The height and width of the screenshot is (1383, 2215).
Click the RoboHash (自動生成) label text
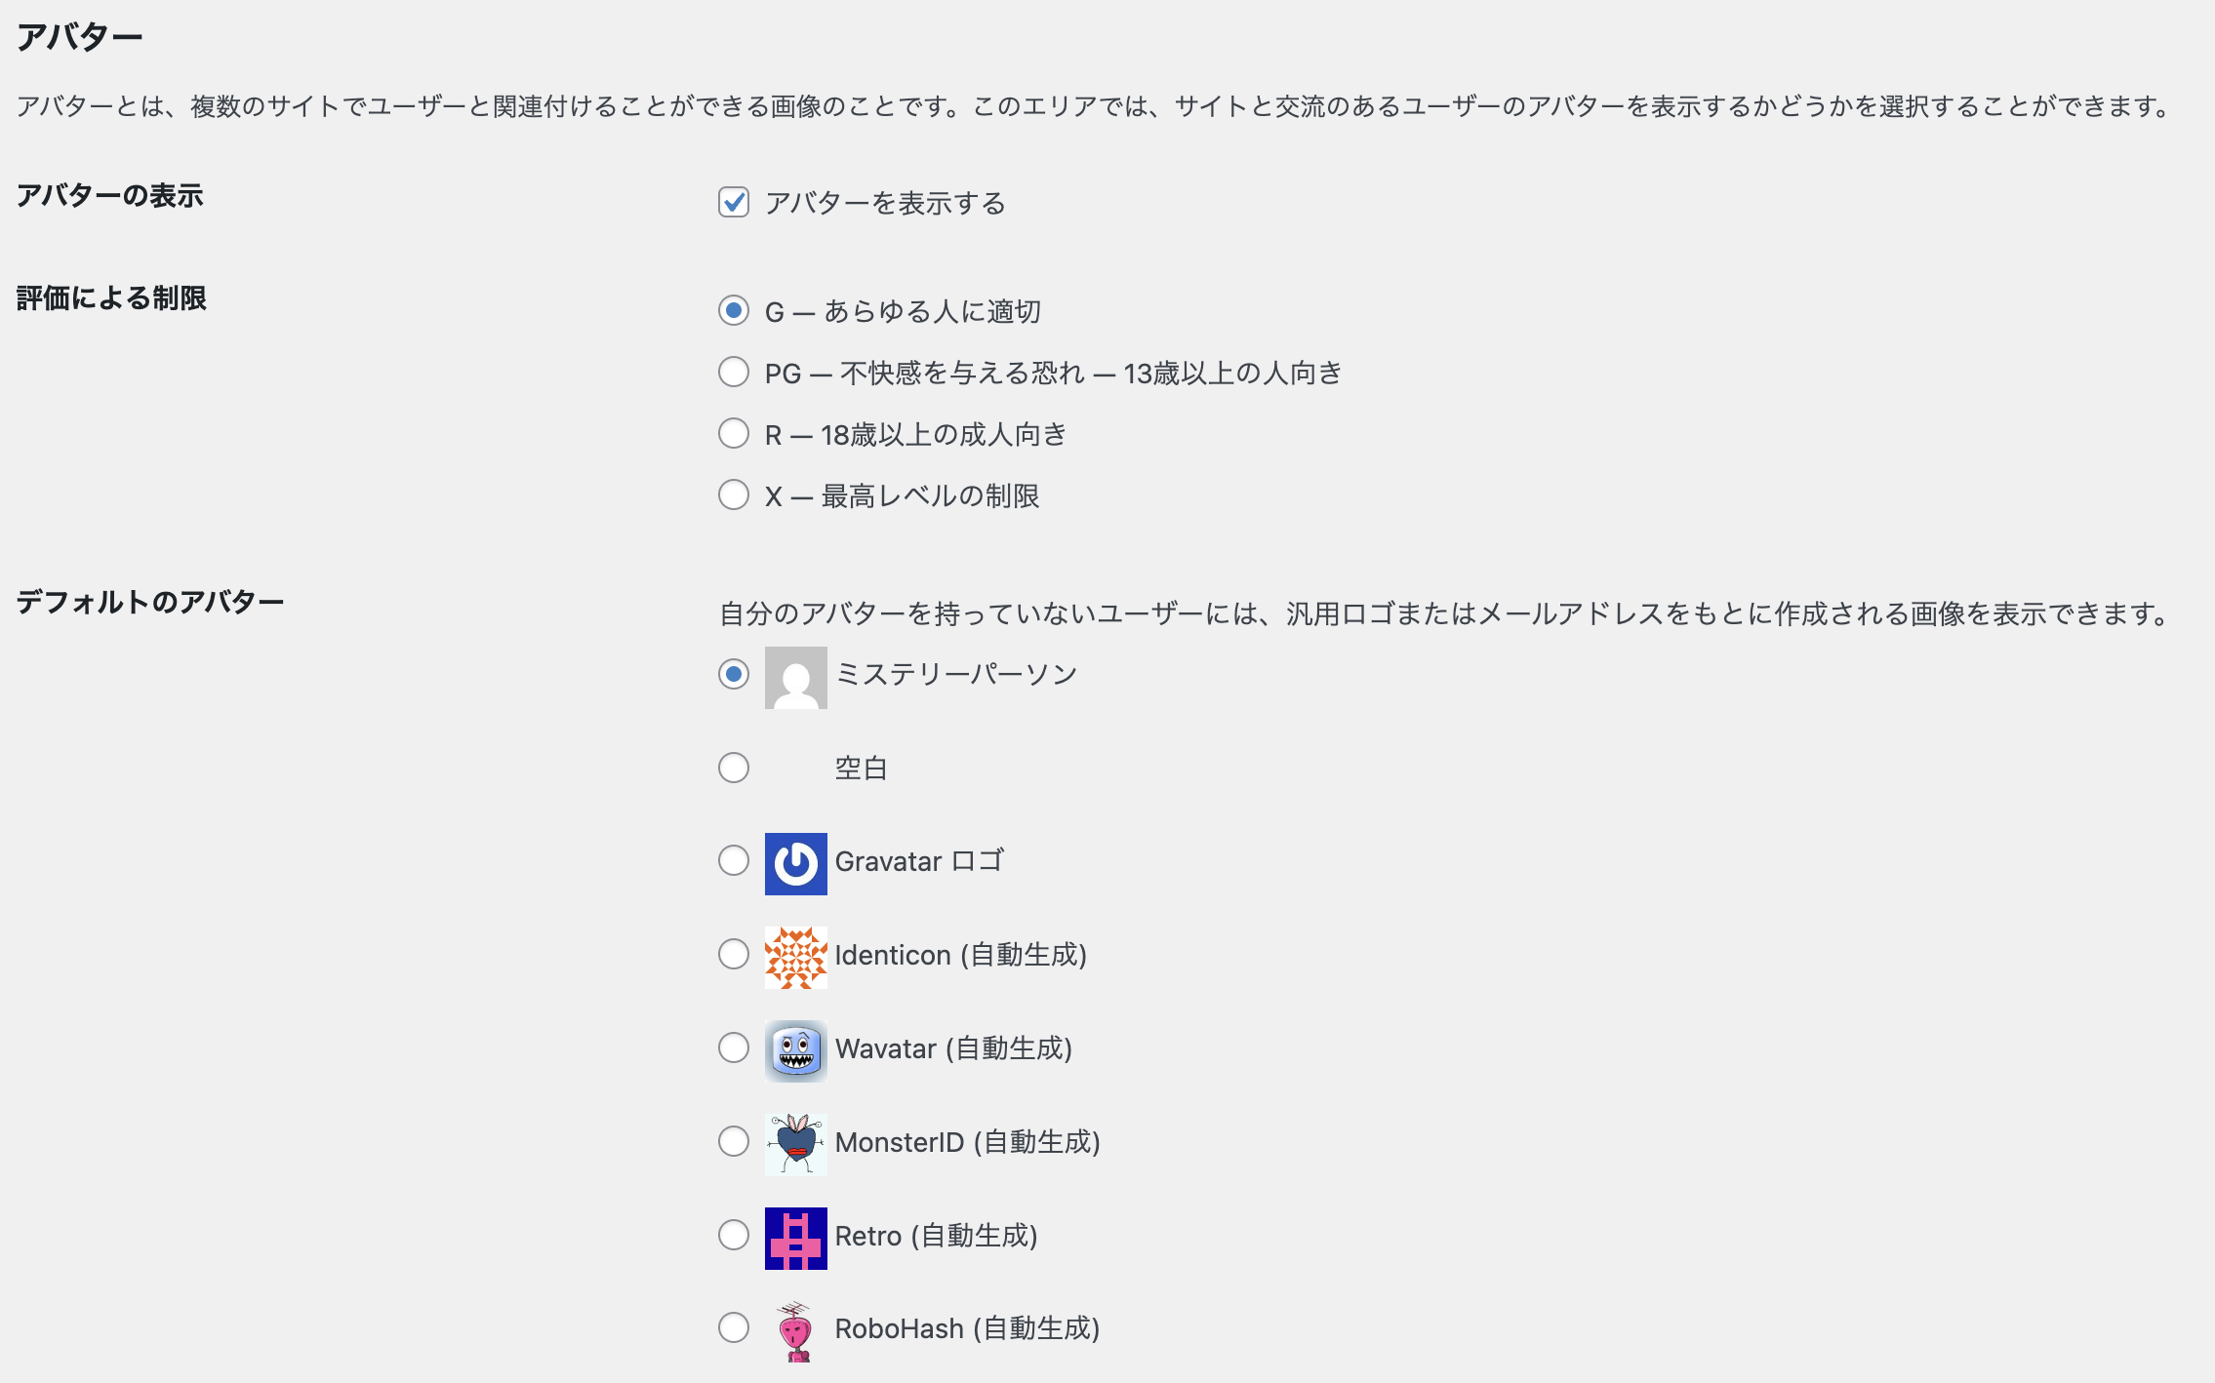click(x=967, y=1328)
